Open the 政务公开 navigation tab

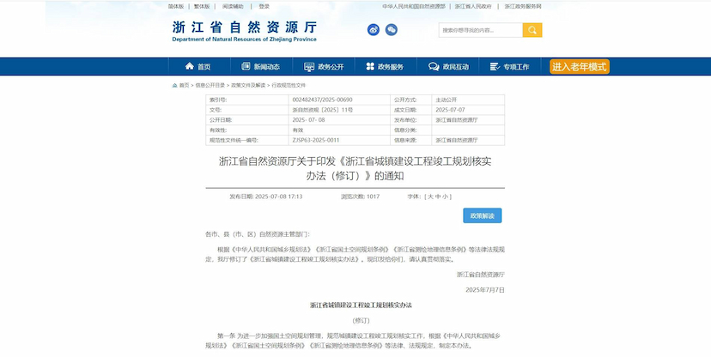tap(324, 67)
